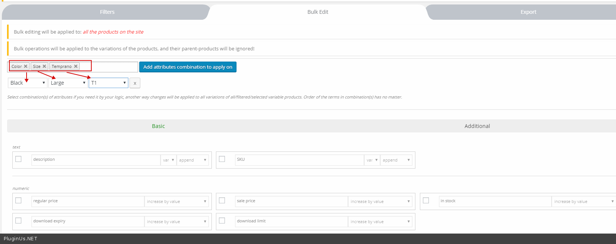Image resolution: width=616 pixels, height=244 pixels.
Task: Toggle the in stock checkbox
Action: [426, 201]
